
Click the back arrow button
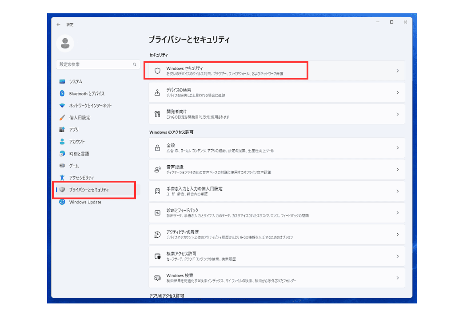pos(58,25)
